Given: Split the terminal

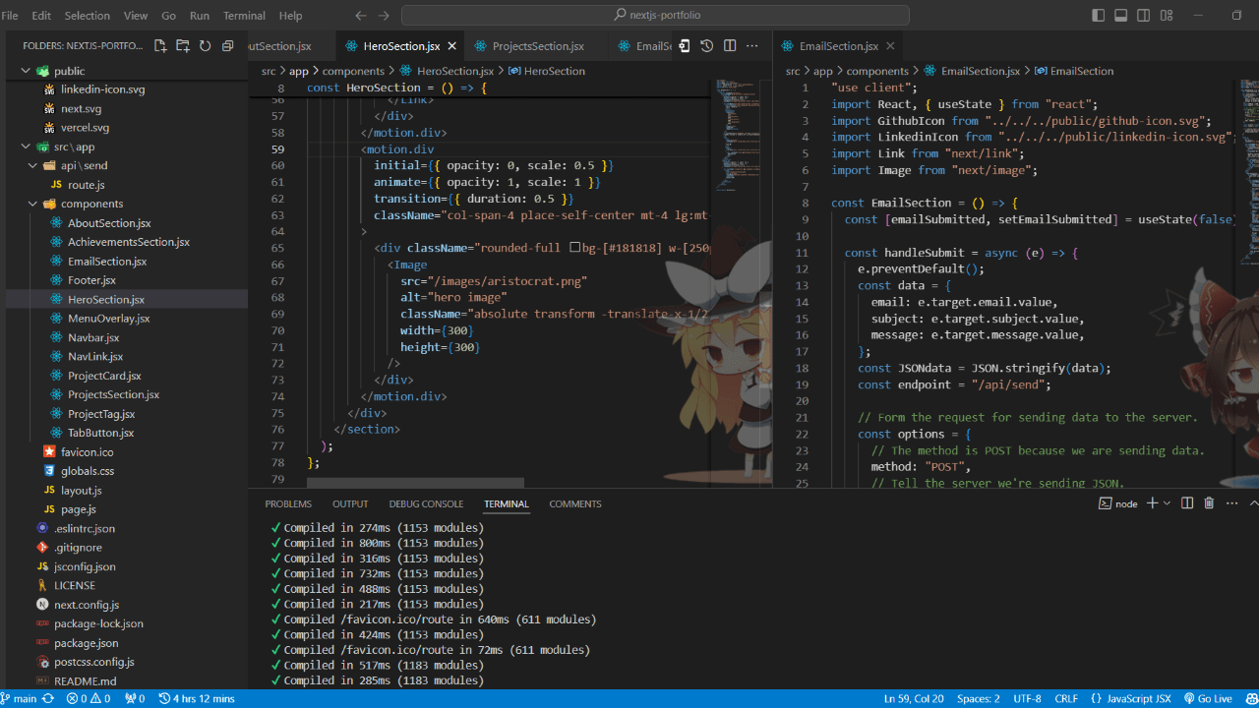Looking at the screenshot, I should 1187,503.
